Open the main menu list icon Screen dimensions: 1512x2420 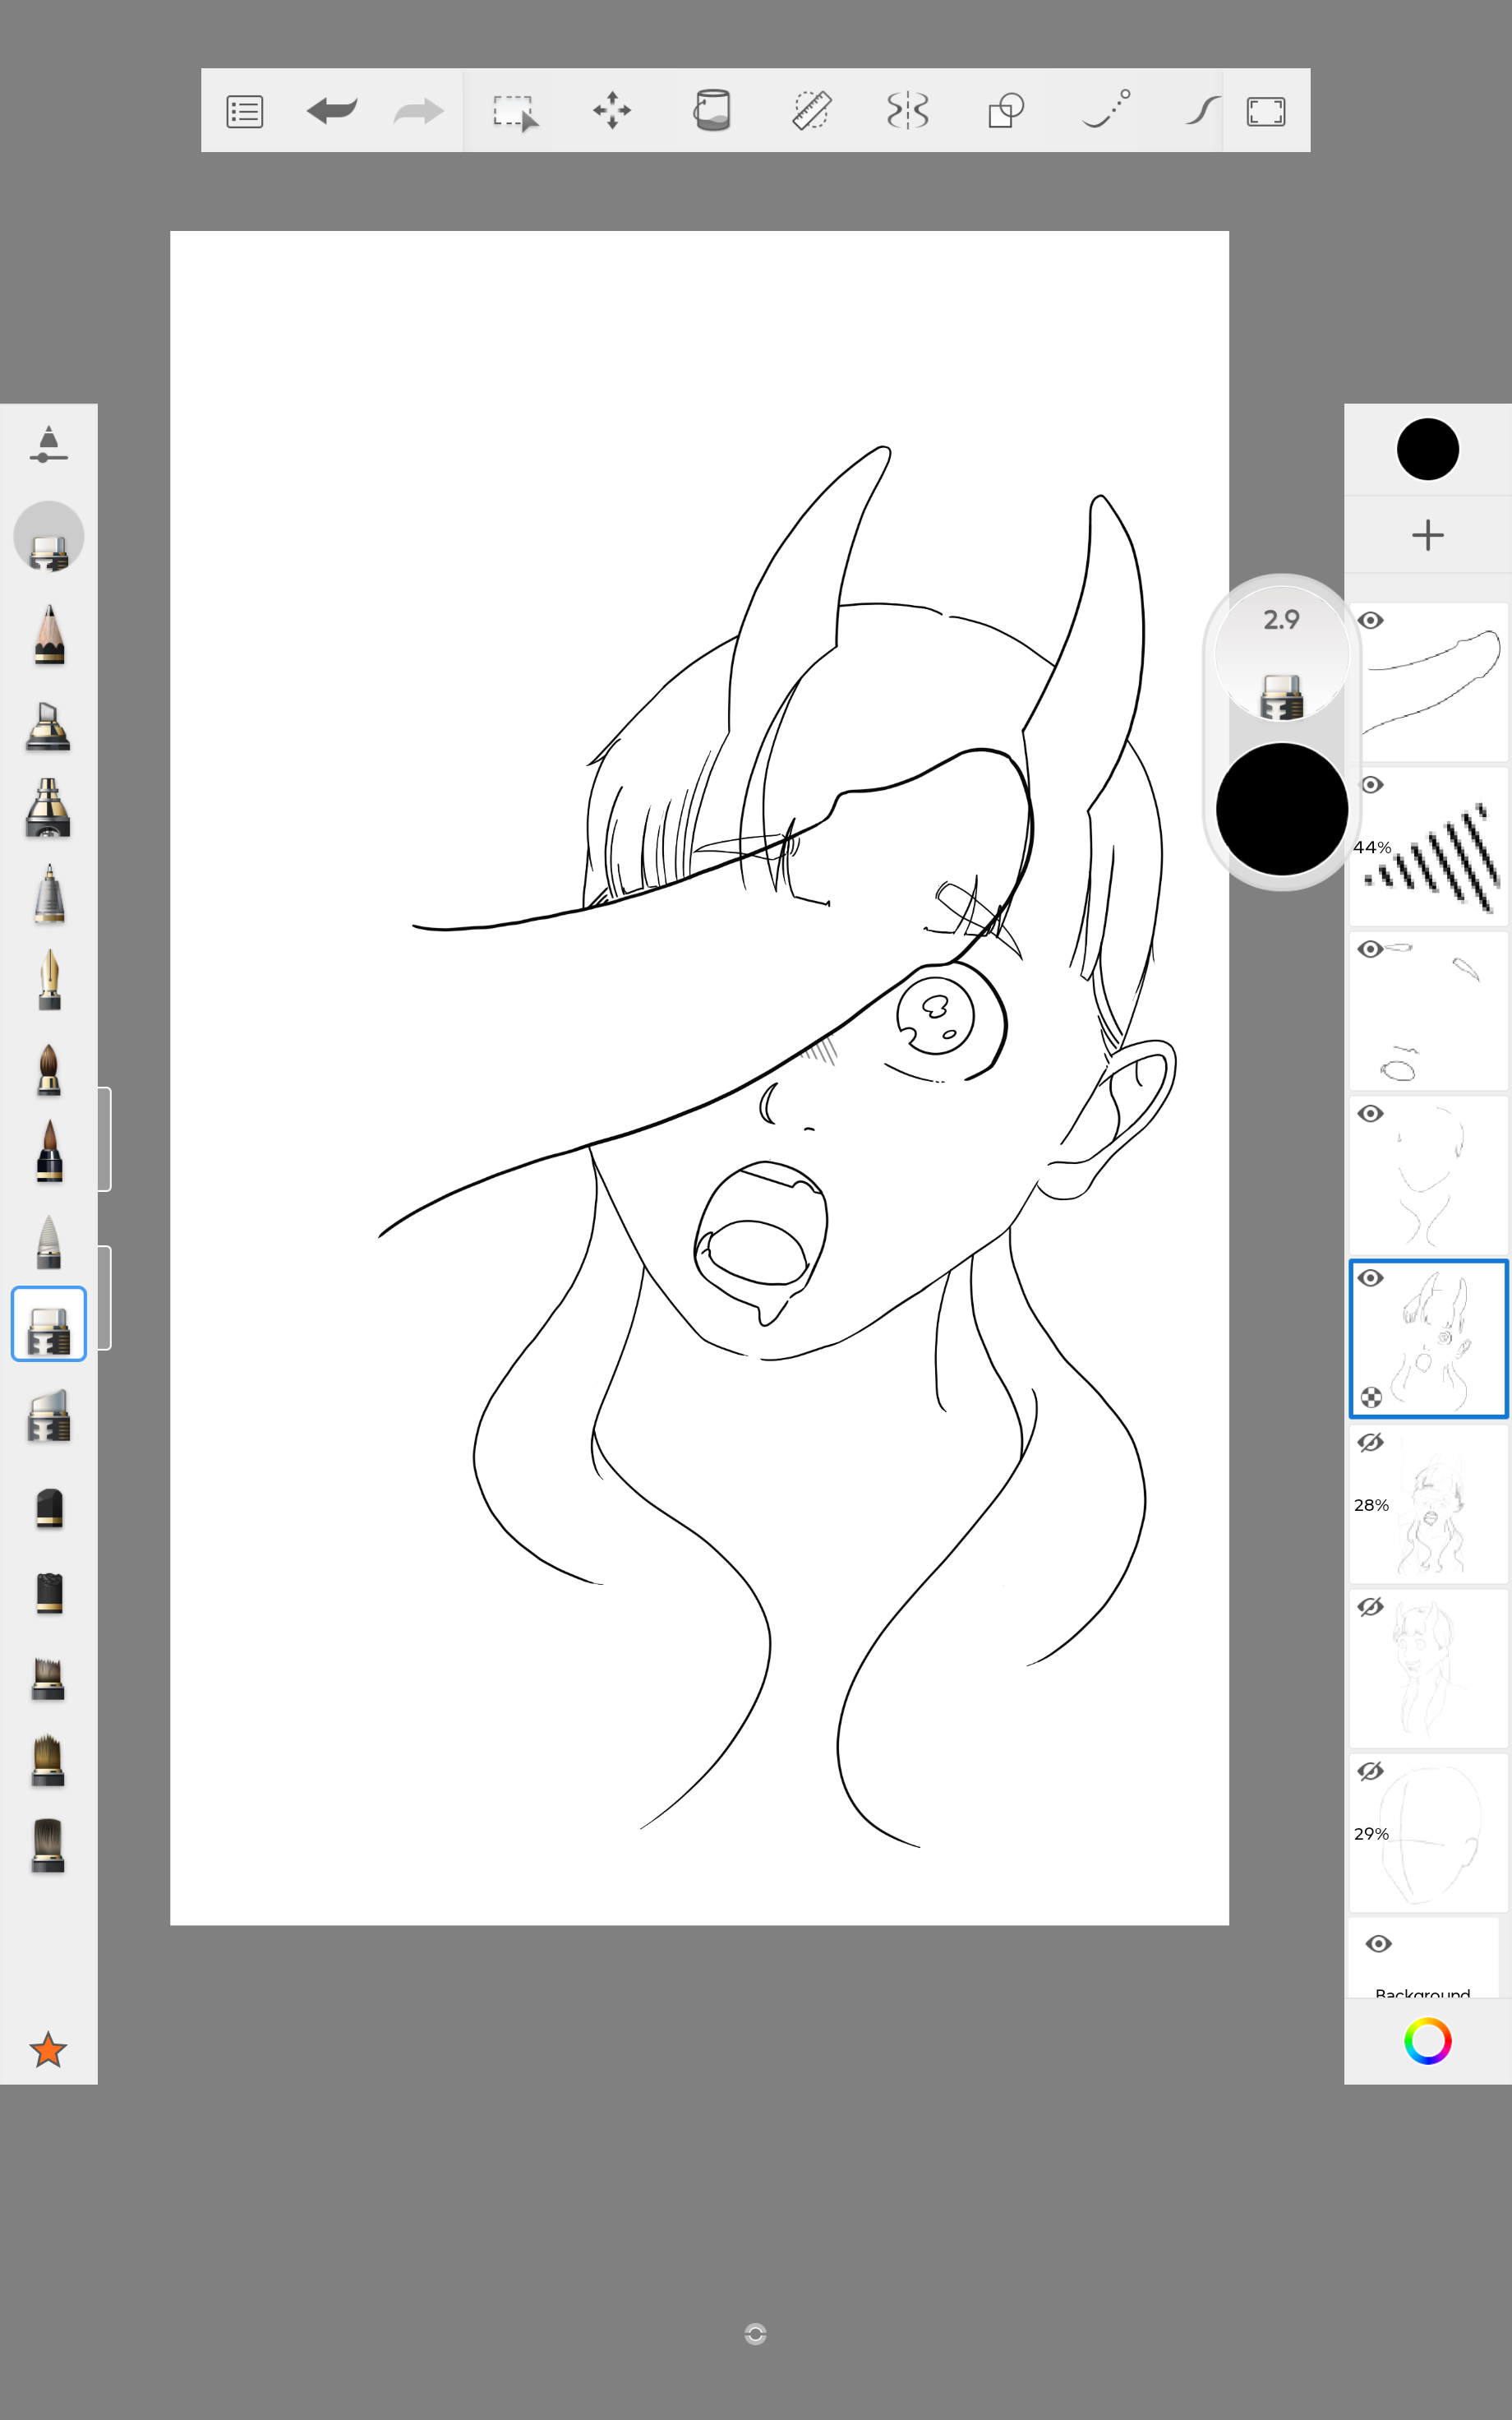point(245,111)
